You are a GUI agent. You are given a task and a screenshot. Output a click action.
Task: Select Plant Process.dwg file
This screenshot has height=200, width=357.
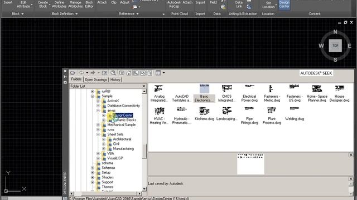(x=272, y=116)
